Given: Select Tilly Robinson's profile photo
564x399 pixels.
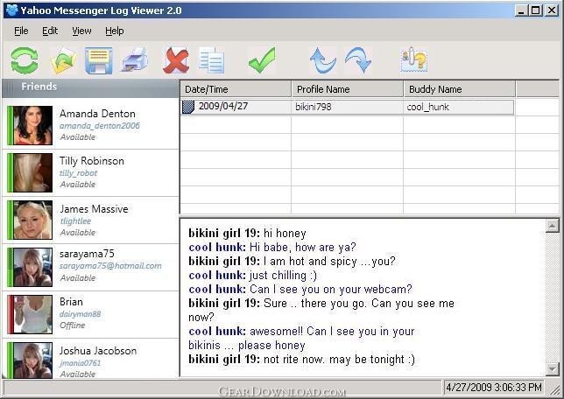Looking at the screenshot, I should 32,173.
